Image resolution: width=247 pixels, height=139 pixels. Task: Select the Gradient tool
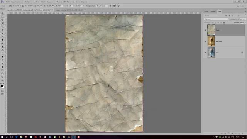[2, 50]
